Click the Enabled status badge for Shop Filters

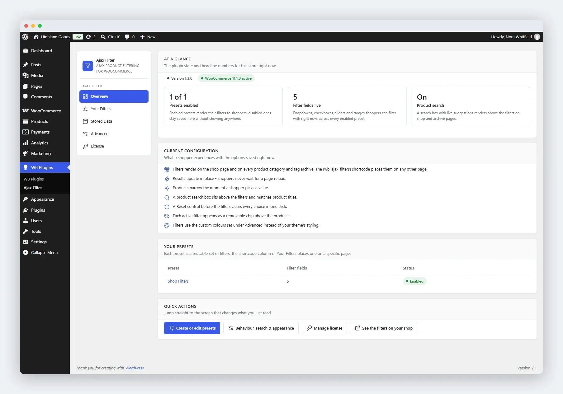tap(415, 281)
